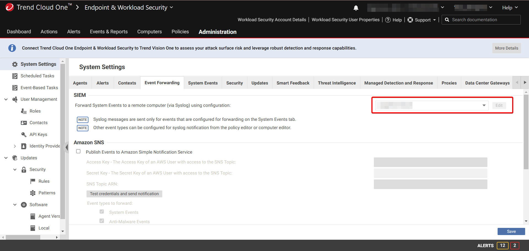Click the Security padlock icon

[x=24, y=170]
